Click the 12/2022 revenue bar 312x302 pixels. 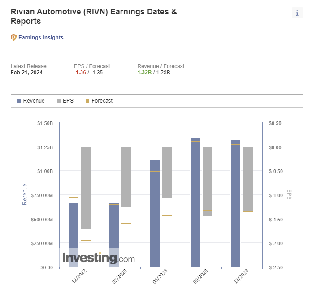74,235
